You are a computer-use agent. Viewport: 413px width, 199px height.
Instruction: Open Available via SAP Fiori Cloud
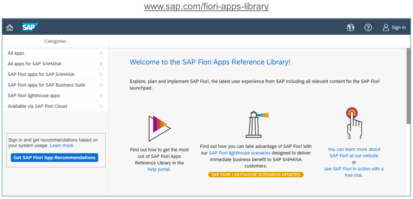click(55, 106)
